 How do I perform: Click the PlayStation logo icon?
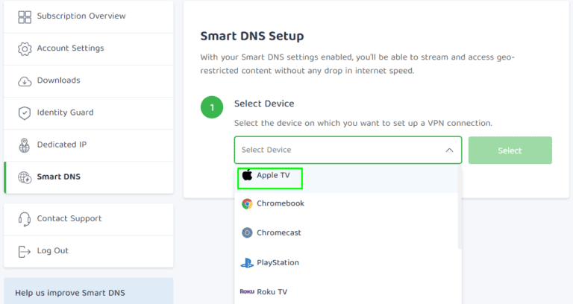247,262
